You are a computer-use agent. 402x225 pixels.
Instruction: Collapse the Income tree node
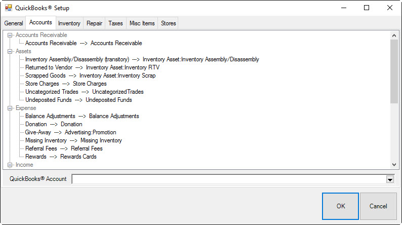coord(10,165)
